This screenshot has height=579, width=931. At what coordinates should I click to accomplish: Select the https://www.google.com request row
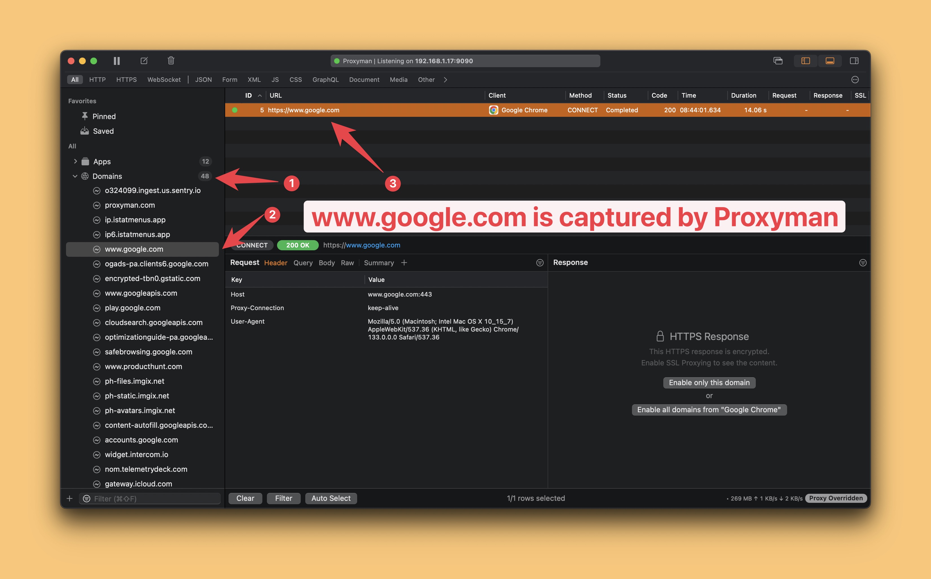tap(547, 110)
